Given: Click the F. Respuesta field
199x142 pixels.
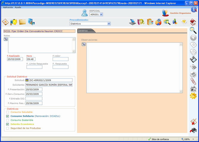Looking at the screenshot, I should click(x=61, y=67).
